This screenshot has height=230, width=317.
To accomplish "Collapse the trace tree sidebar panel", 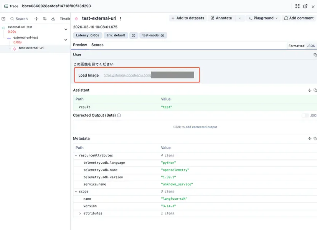I will click(3, 18).
